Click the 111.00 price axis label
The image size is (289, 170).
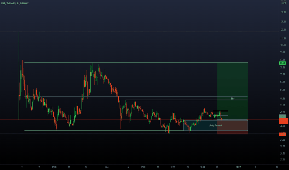[x=283, y=38]
